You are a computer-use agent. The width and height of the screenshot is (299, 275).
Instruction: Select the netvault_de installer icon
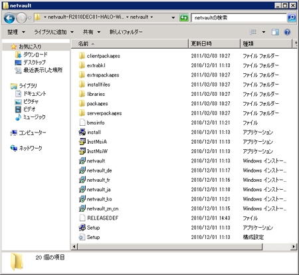pos(82,170)
